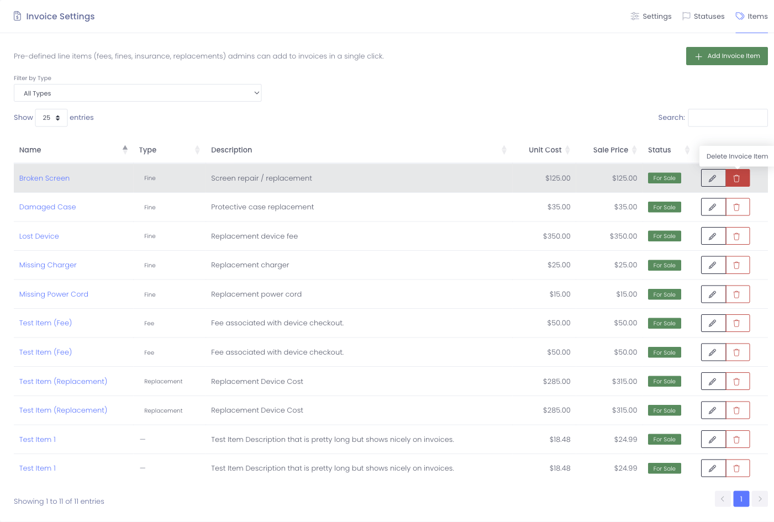Open the Broken Screen item link
The height and width of the screenshot is (522, 774).
pos(44,178)
